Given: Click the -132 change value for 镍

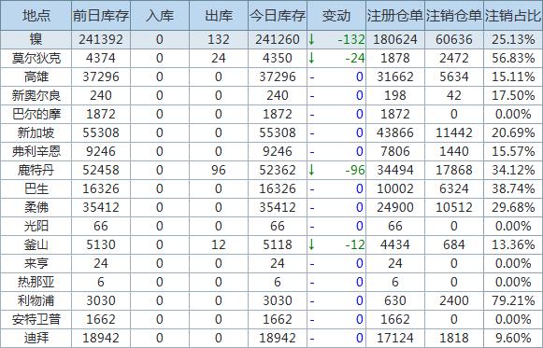Looking at the screenshot, I should 351,39.
